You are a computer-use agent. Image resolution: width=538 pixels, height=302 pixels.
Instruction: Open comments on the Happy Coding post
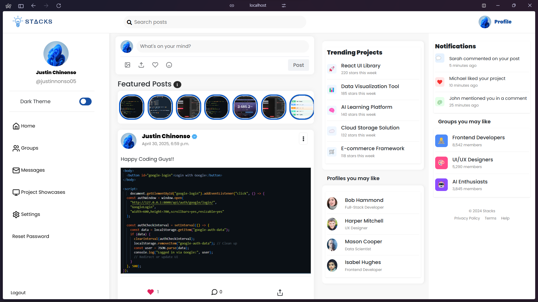[x=215, y=292]
